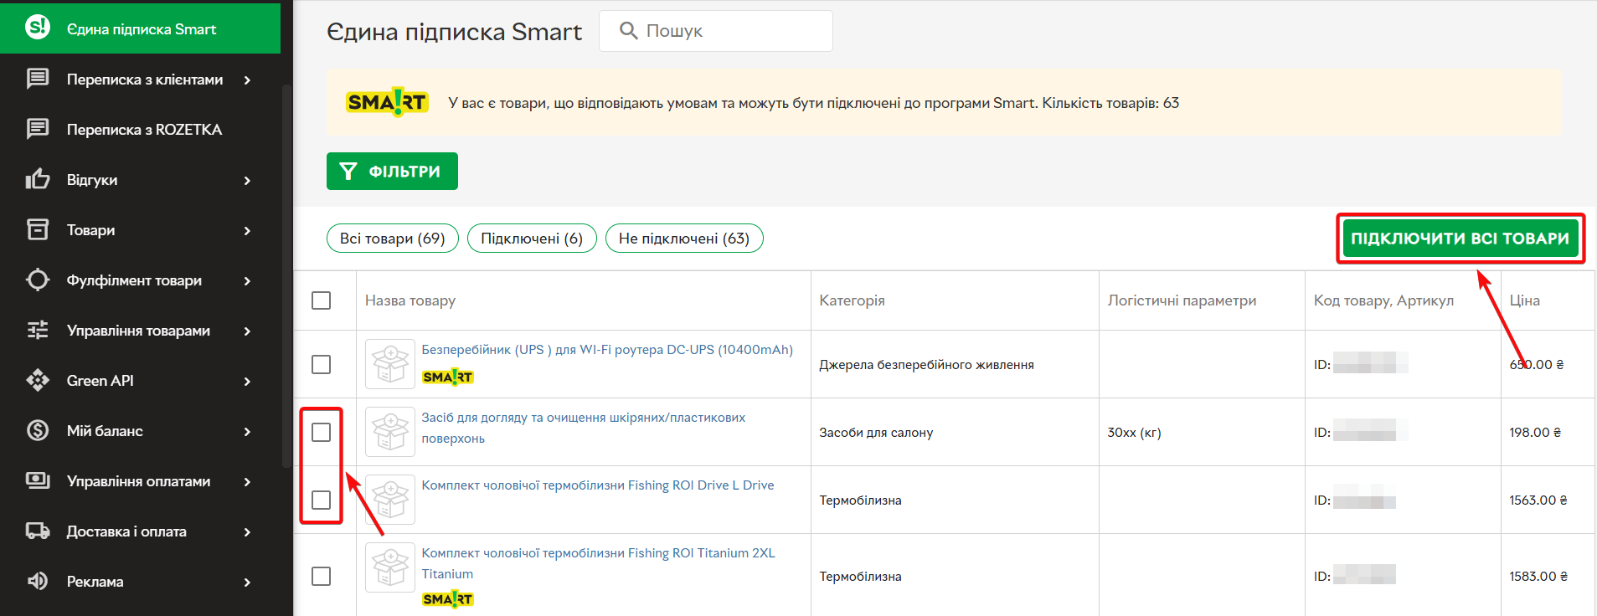Image resolution: width=1597 pixels, height=616 pixels.
Task: Check the box for Безперебійник UPS product
Action: [x=321, y=365]
